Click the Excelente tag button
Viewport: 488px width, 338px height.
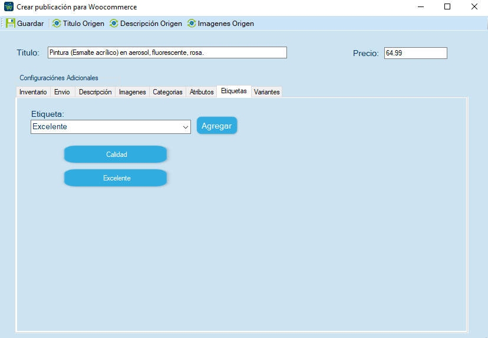coord(116,178)
